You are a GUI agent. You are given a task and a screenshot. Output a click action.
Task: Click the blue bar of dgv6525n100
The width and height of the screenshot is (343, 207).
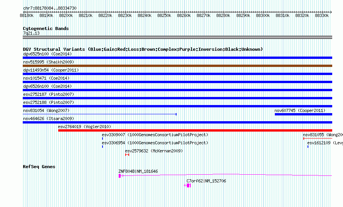pyautogui.click(x=177, y=58)
